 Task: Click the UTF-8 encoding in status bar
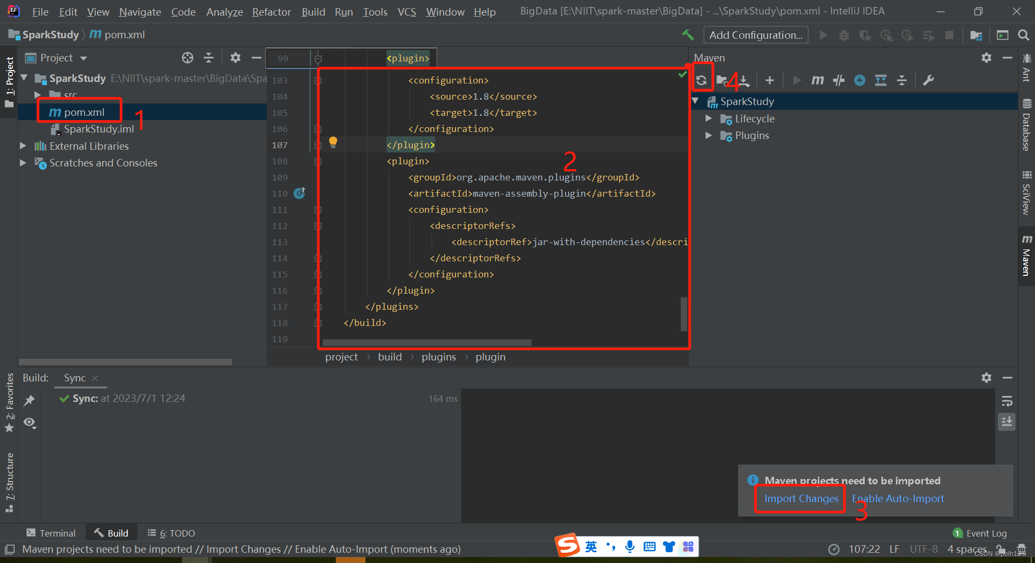[923, 549]
